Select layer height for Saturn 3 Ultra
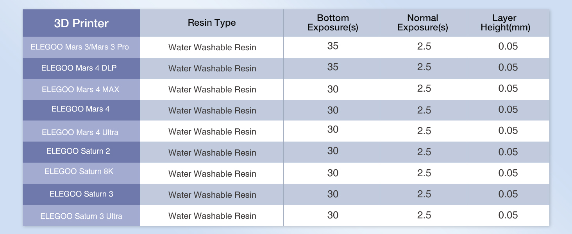 pyautogui.click(x=508, y=215)
